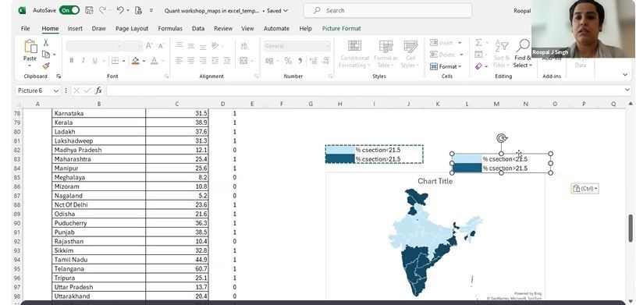636x305 pixels.
Task: Open the Formulas tab
Action: 170,28
